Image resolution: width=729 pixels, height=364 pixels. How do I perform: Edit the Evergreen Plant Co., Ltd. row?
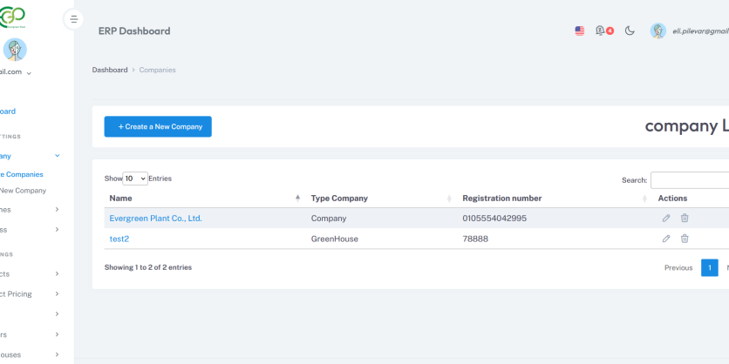click(x=665, y=218)
